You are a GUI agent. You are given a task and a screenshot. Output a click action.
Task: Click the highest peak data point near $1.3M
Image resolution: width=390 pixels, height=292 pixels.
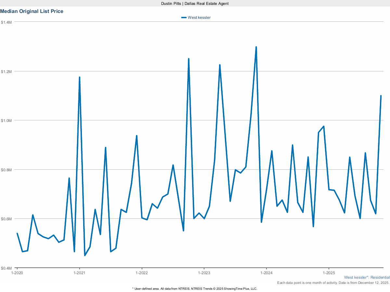pos(256,47)
